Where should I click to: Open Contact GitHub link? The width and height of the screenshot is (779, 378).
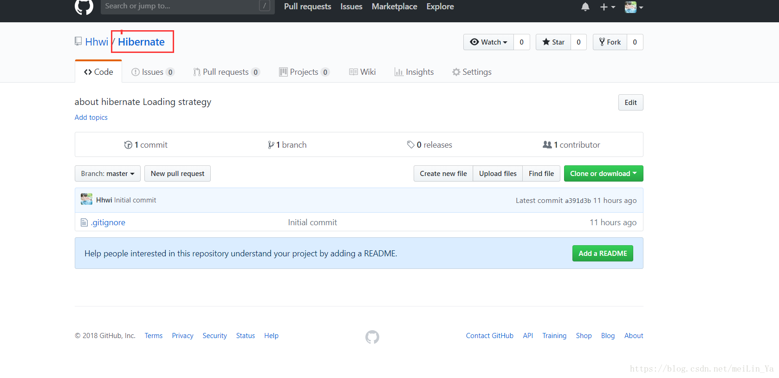490,336
